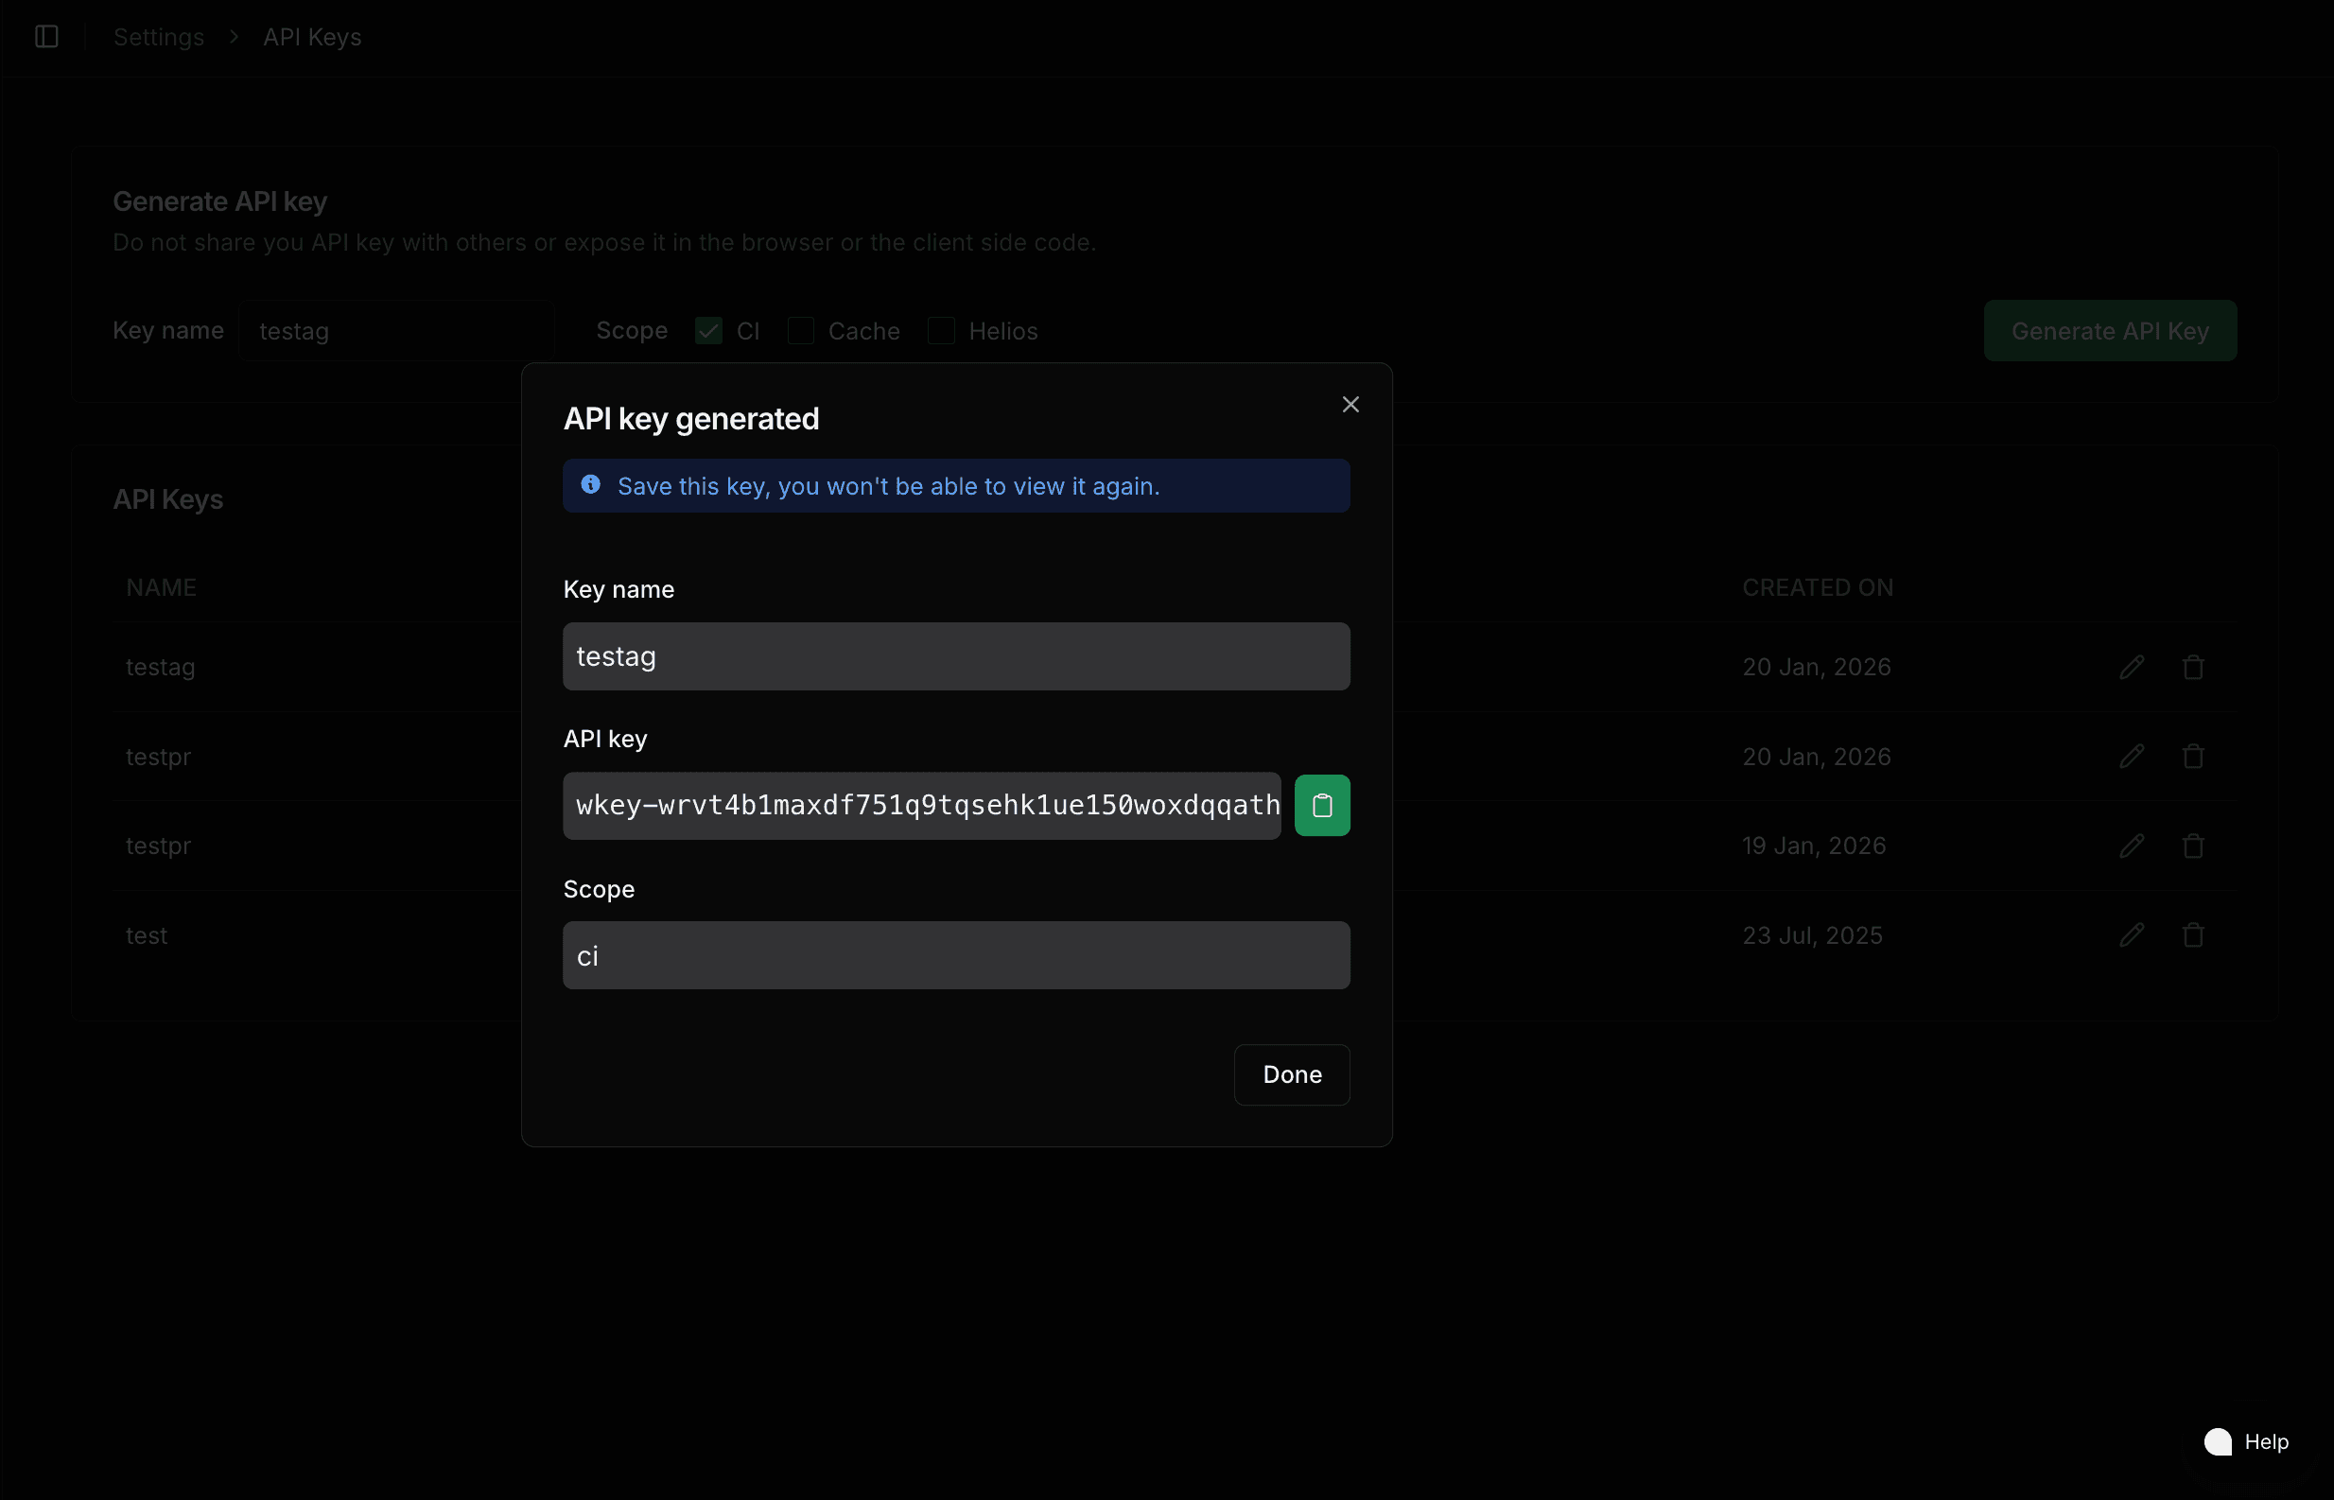Viewport: 2334px width, 1500px height.
Task: Toggle the sidebar panel
Action: coord(45,37)
